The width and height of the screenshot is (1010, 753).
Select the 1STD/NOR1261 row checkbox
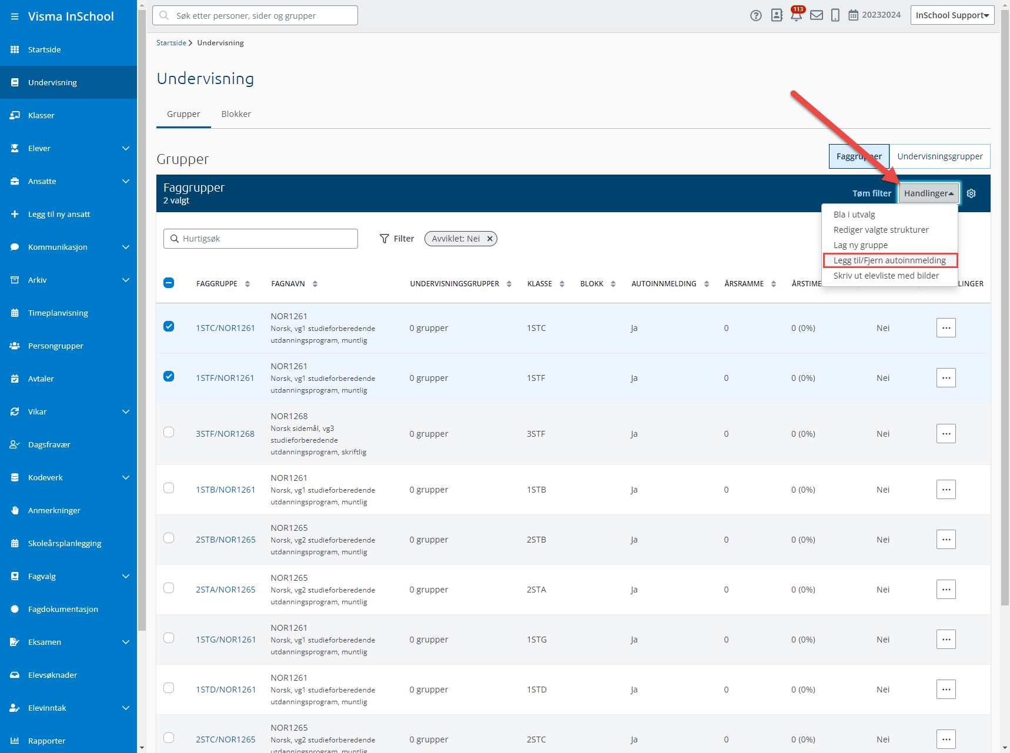[169, 688]
